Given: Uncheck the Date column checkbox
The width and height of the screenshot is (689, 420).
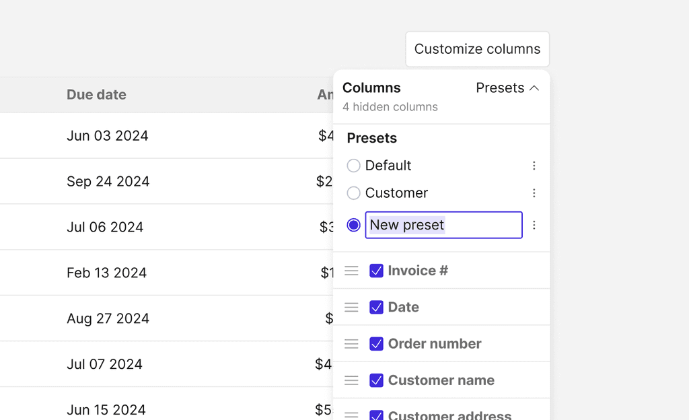Looking at the screenshot, I should (x=377, y=307).
